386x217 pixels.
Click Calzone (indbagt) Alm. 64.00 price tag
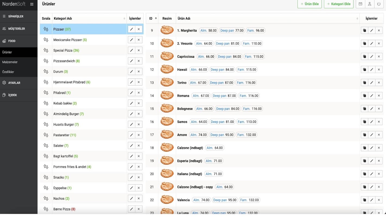pyautogui.click(x=215, y=148)
